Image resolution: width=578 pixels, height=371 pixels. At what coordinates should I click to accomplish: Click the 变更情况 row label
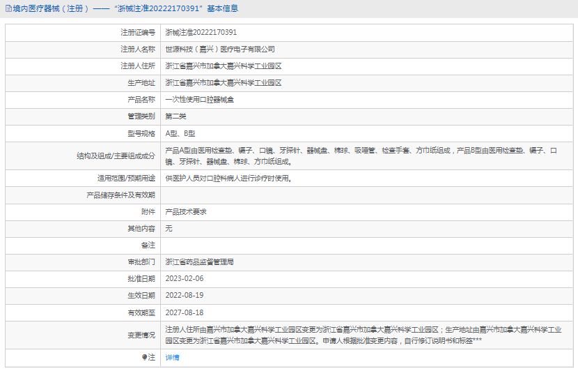(x=141, y=335)
